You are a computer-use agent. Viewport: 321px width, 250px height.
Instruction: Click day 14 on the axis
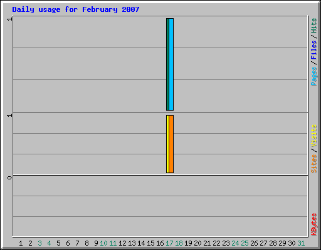[x=141, y=243]
